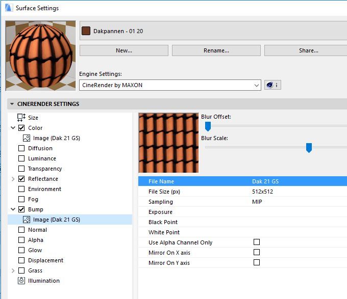347x299 pixels.
Task: Expand the Reflectance channel tree node
Action: [x=13, y=179]
